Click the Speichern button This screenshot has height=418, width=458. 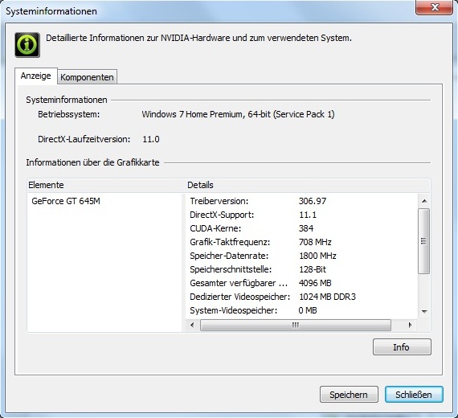(x=349, y=395)
